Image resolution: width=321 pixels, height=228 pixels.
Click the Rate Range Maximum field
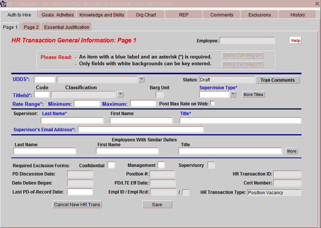(x=143, y=103)
